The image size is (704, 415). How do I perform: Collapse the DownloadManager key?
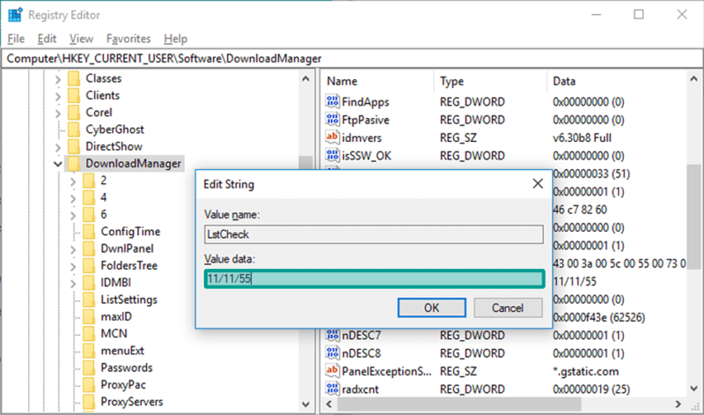58,164
